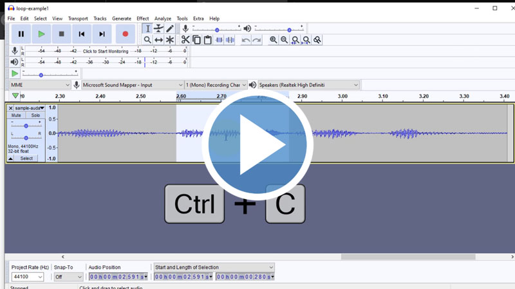Click the track gain slider handle
The image size is (515, 289).
click(26, 126)
